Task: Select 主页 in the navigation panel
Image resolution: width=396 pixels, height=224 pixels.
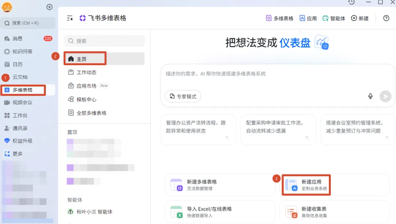Action: click(x=104, y=59)
